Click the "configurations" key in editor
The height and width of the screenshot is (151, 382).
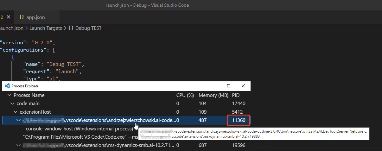tap(23, 50)
